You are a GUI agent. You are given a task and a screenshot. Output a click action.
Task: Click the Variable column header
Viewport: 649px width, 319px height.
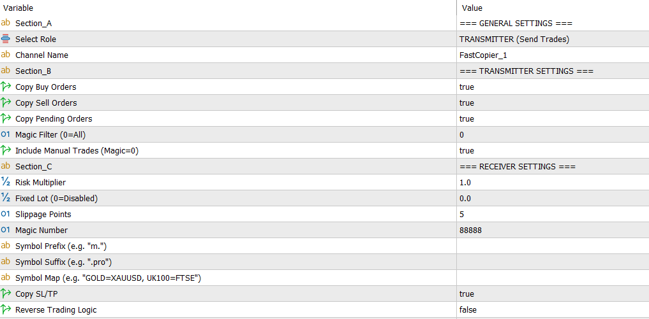18,8
